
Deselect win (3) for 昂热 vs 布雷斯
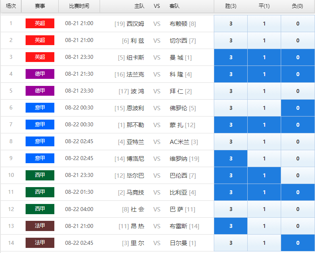(231, 226)
